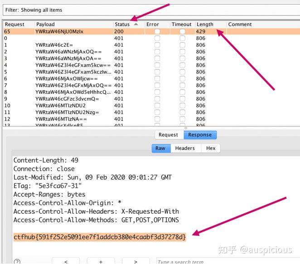Click the plus search options button
The image size is (300, 264).
coord(101,261)
